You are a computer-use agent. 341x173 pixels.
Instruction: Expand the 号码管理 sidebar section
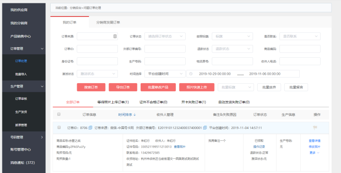click(x=24, y=137)
